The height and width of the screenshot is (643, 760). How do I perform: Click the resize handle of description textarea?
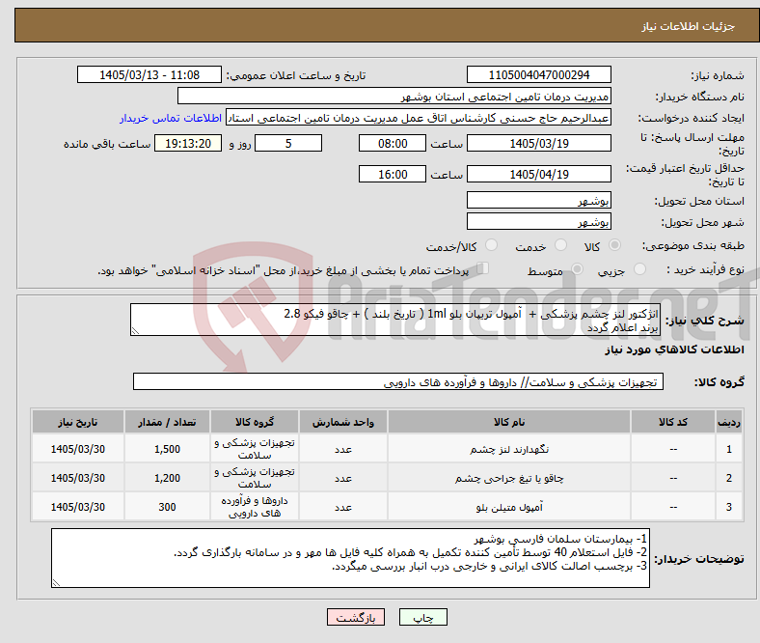tap(135, 331)
